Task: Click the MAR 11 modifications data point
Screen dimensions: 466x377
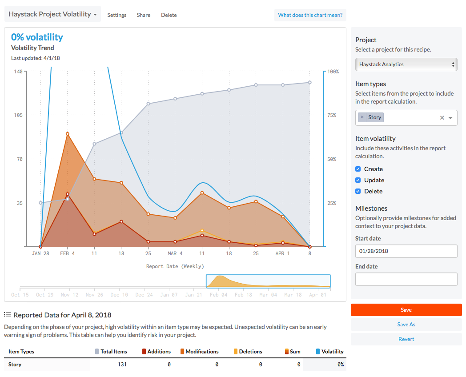Action: click(x=202, y=193)
